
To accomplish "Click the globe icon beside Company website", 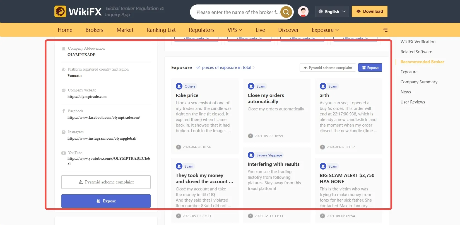I will tap(64, 90).
